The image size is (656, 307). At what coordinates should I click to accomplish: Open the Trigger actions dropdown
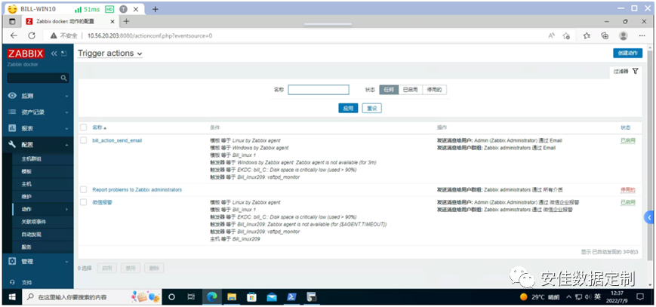pyautogui.click(x=110, y=54)
